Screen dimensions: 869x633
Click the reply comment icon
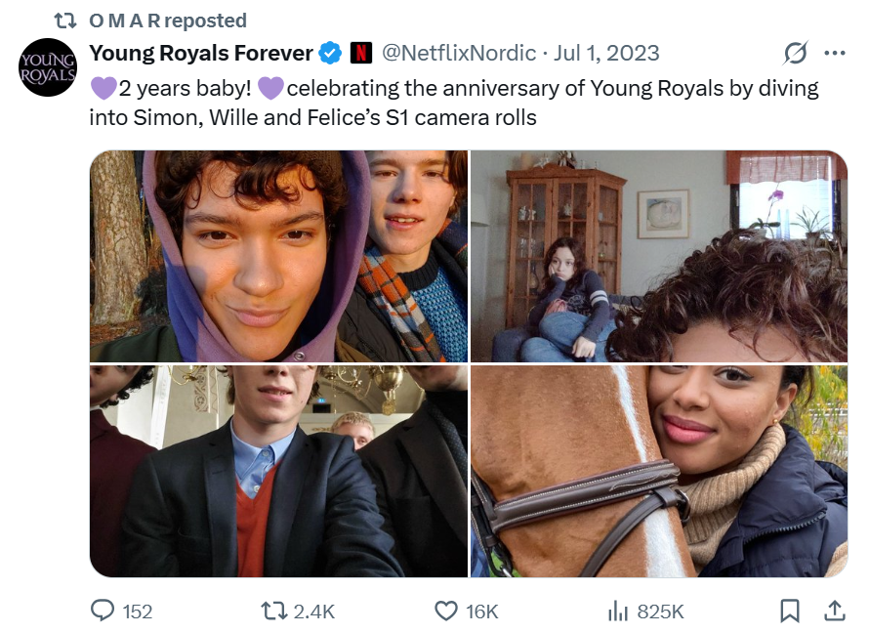coord(103,611)
